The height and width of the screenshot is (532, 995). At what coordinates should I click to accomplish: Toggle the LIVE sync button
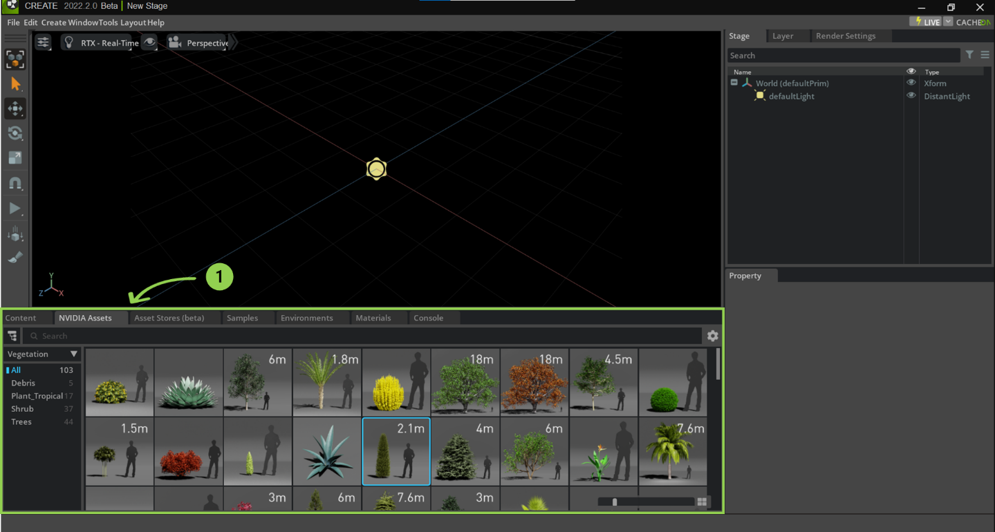927,22
